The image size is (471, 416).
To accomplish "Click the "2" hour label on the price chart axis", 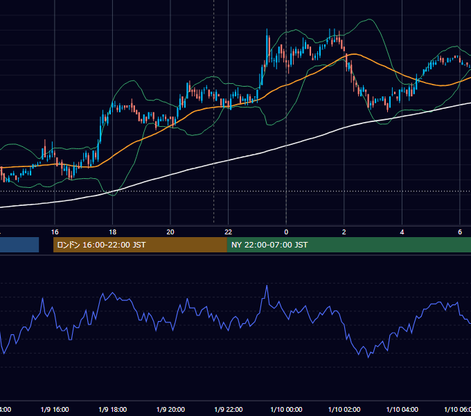I will point(344,232).
